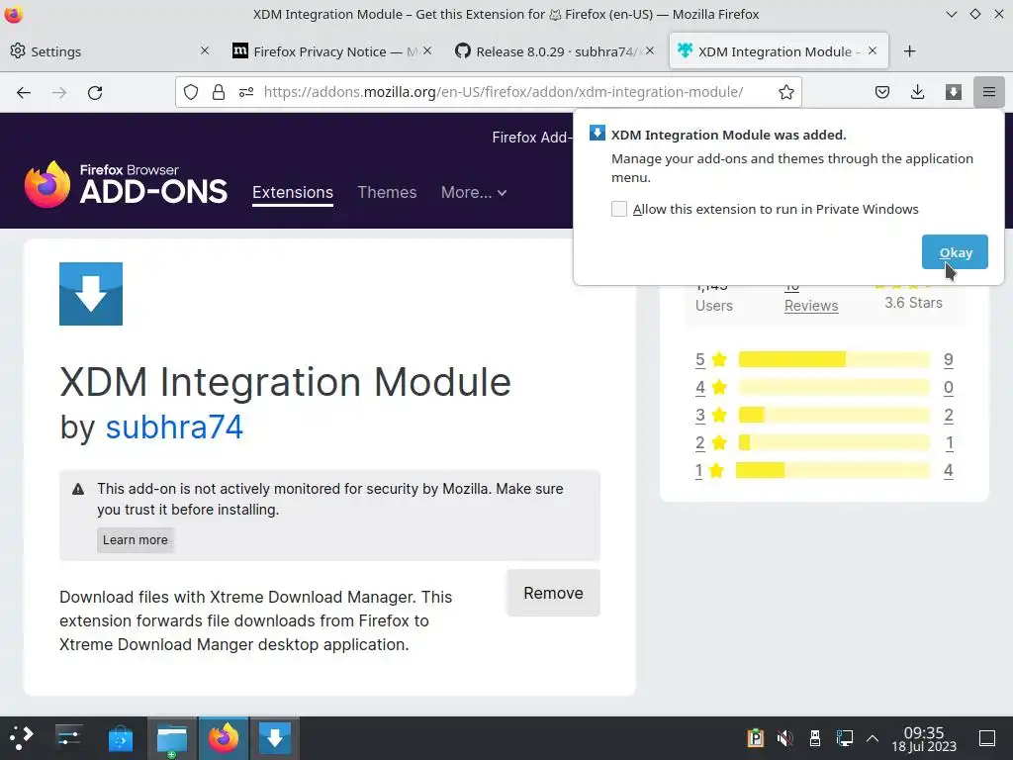Click the address bar URL field

[x=504, y=92]
